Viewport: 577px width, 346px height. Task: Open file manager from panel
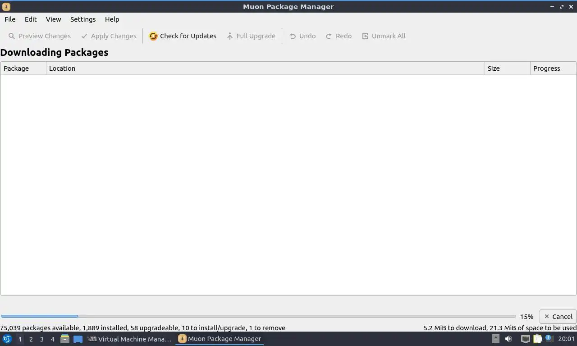(65, 339)
